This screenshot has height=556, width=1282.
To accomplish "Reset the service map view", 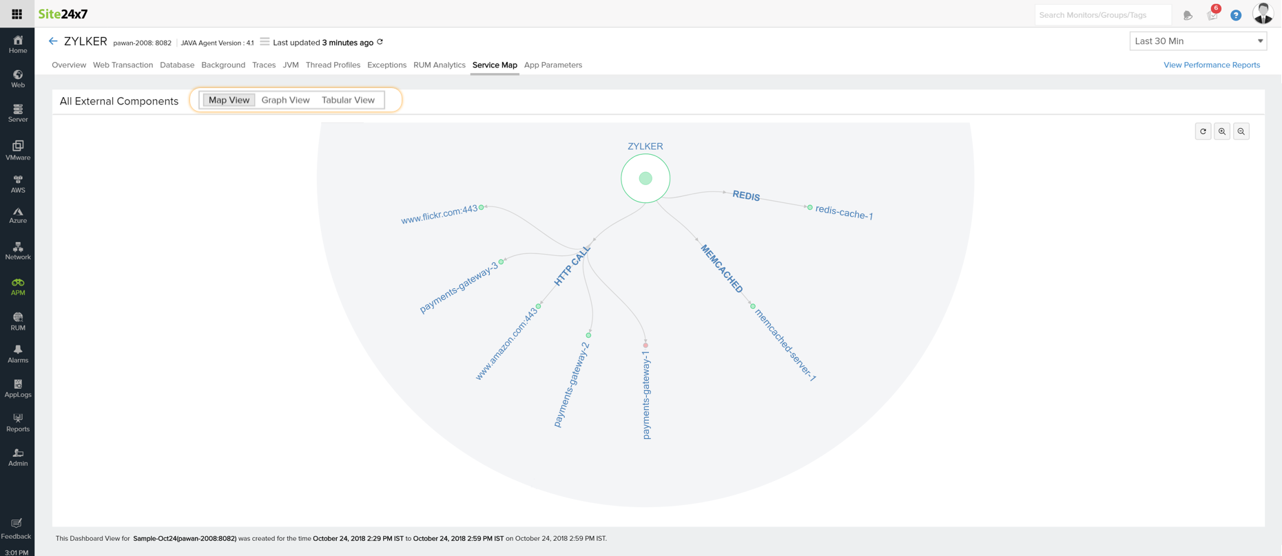I will pos(1203,131).
